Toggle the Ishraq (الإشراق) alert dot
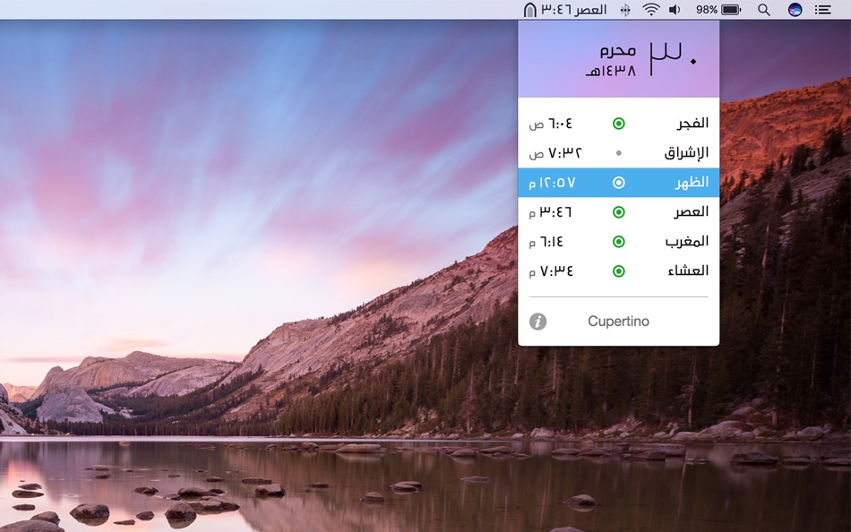851x532 pixels. click(619, 153)
